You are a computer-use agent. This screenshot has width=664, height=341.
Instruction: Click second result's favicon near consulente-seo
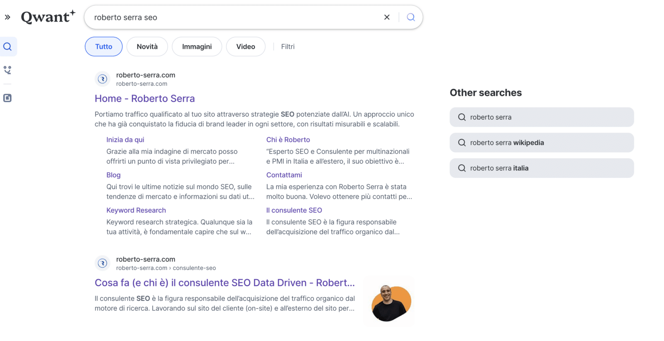pyautogui.click(x=103, y=263)
